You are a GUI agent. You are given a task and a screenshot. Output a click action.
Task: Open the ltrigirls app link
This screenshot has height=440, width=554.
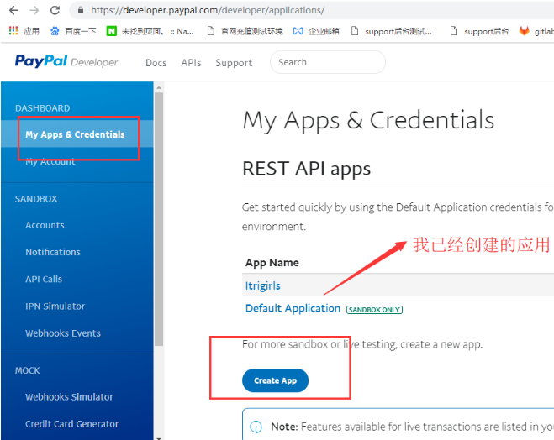262,285
